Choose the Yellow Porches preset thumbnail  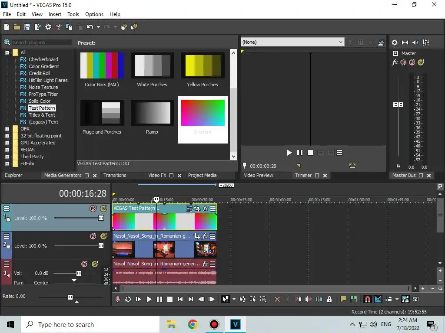[203, 66]
